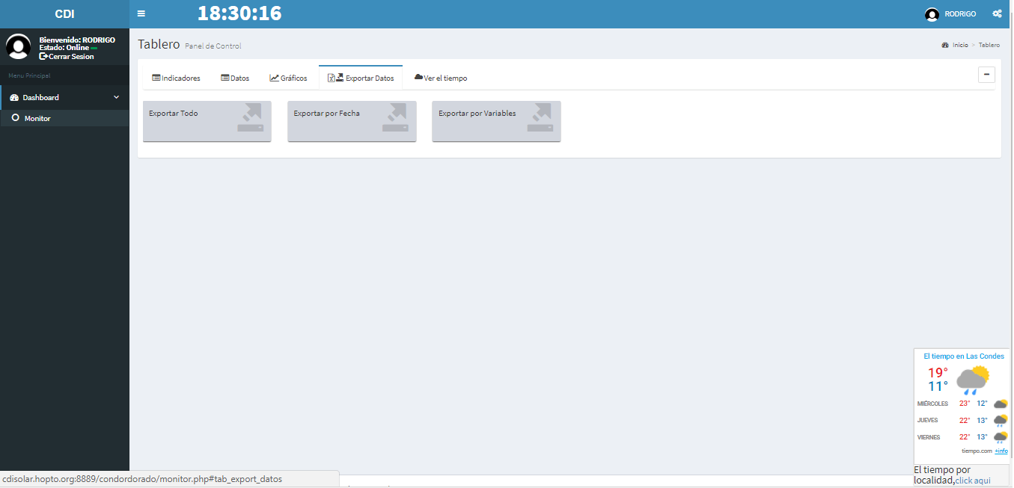Click the cloud icon on Ver el tiempo
Viewport: 1014px width, 488px height.
click(x=419, y=77)
